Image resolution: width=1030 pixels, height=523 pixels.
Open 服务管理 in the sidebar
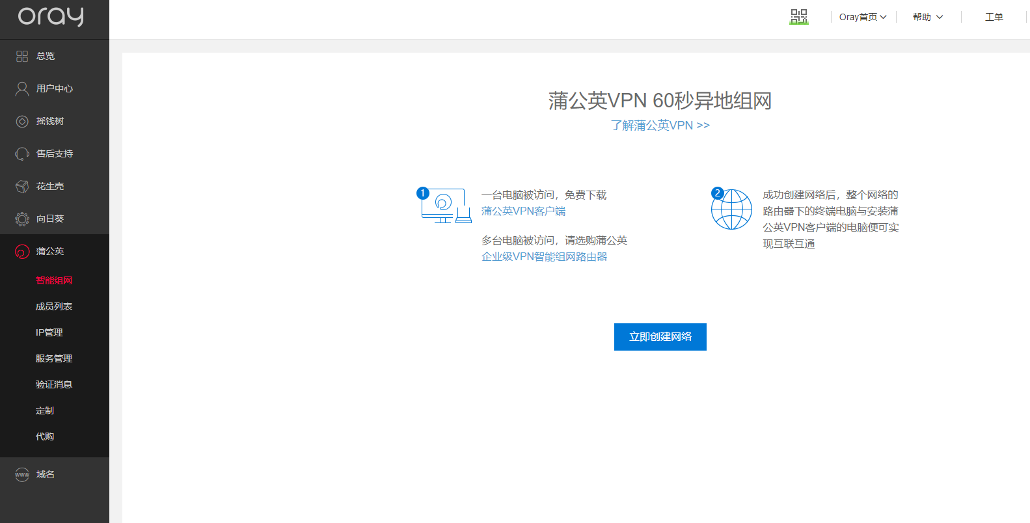pos(54,358)
